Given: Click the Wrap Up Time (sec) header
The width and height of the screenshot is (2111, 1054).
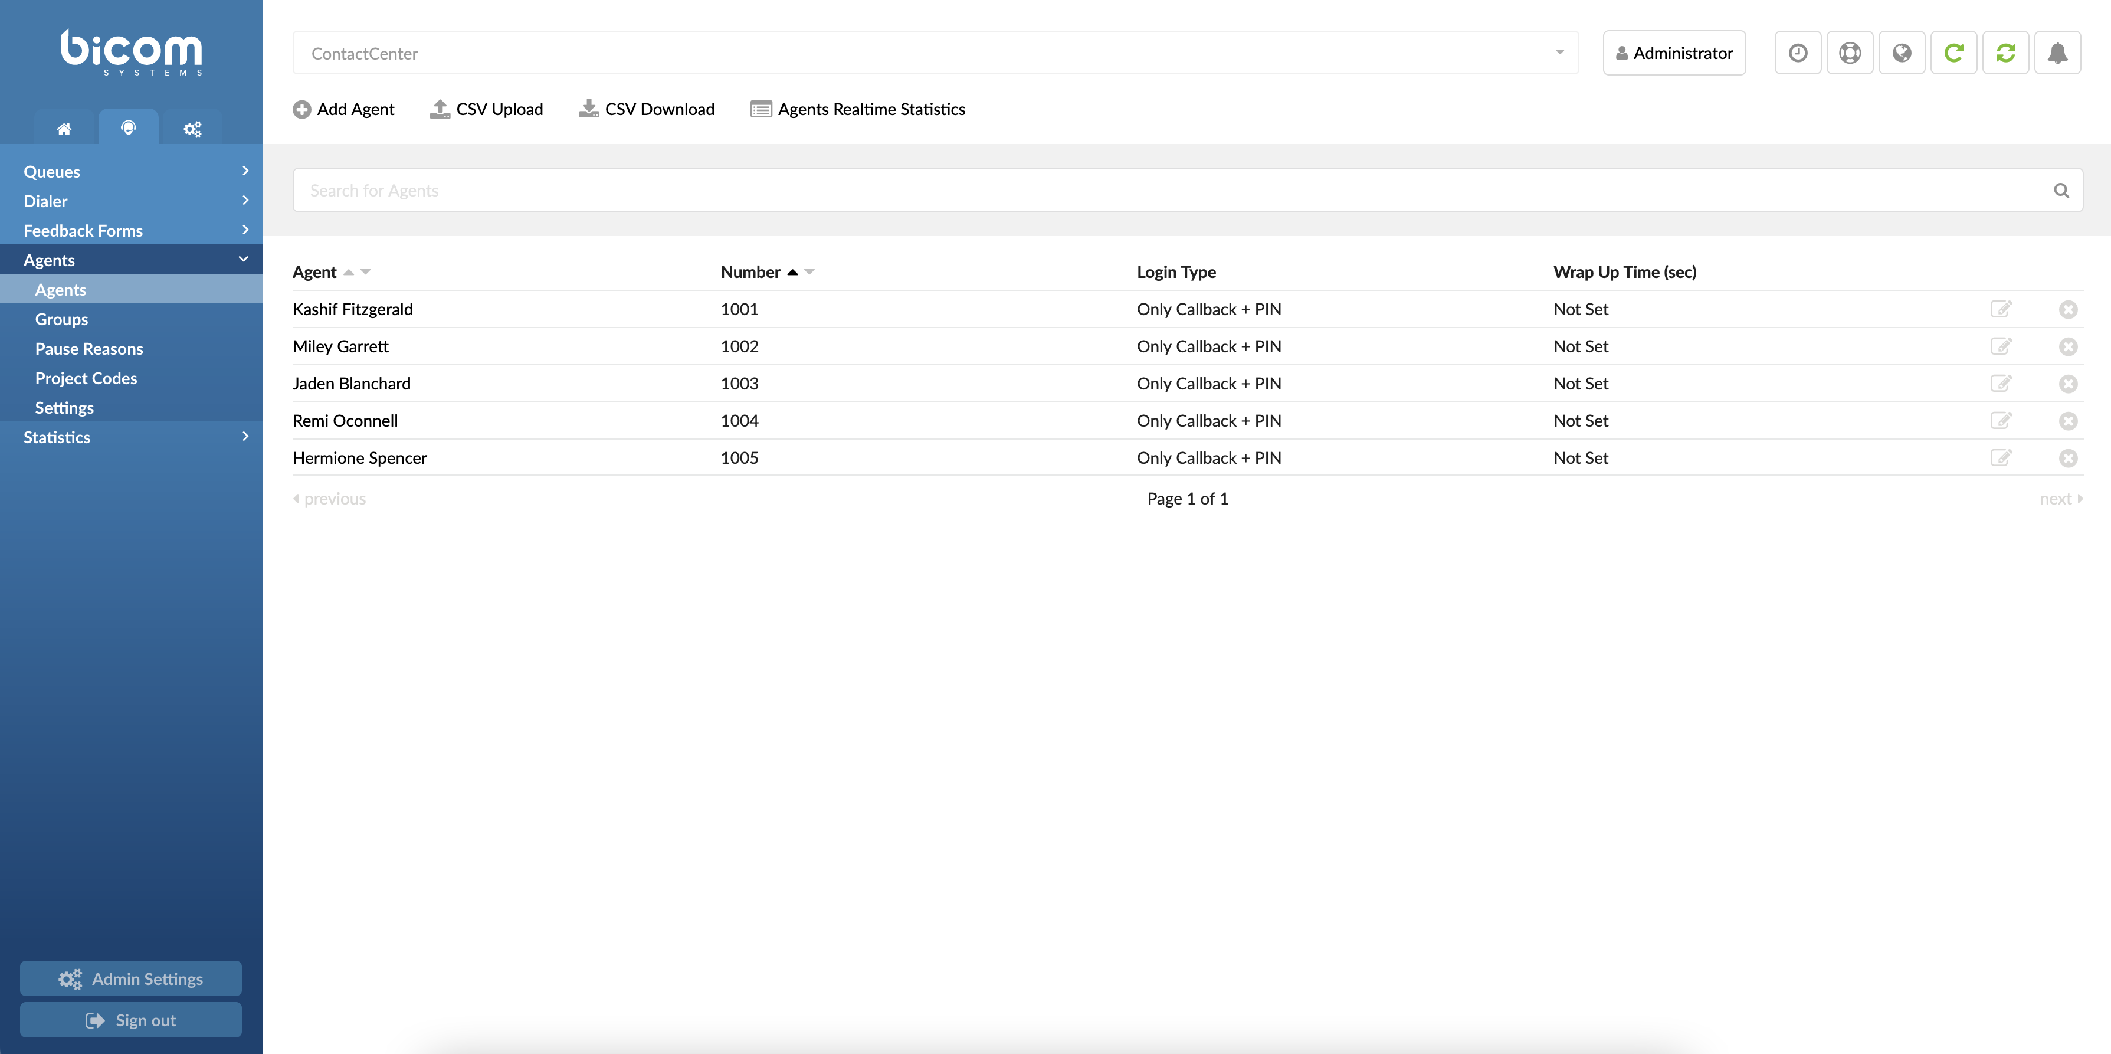Looking at the screenshot, I should [1624, 272].
